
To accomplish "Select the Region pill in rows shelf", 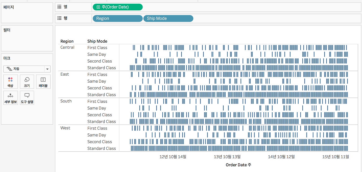I will tap(117, 18).
